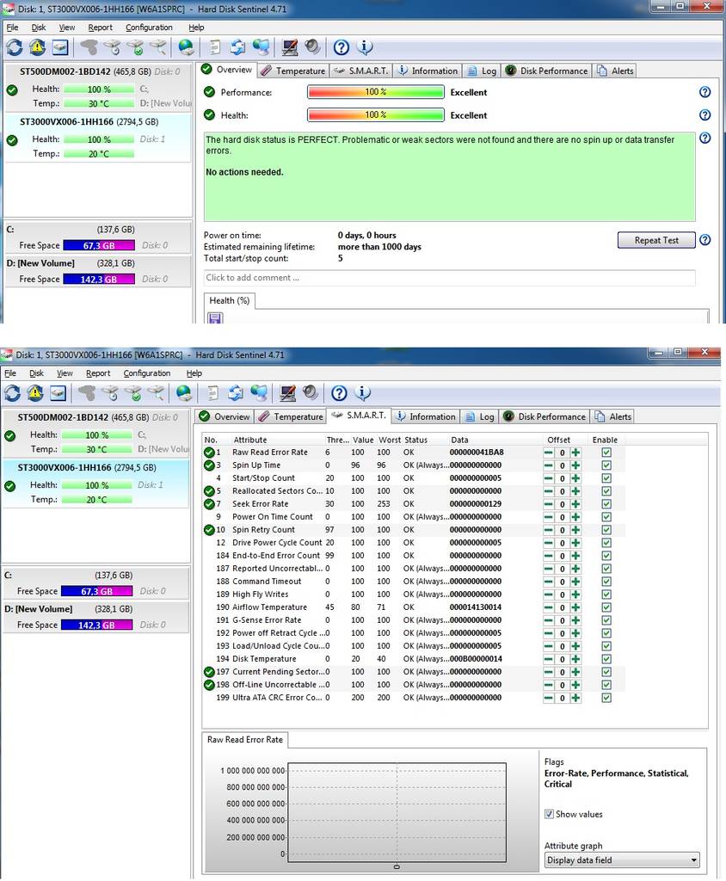The image size is (726, 881).
Task: Click the speaker sound icon in the Overview window toolbar
Action: [312, 47]
